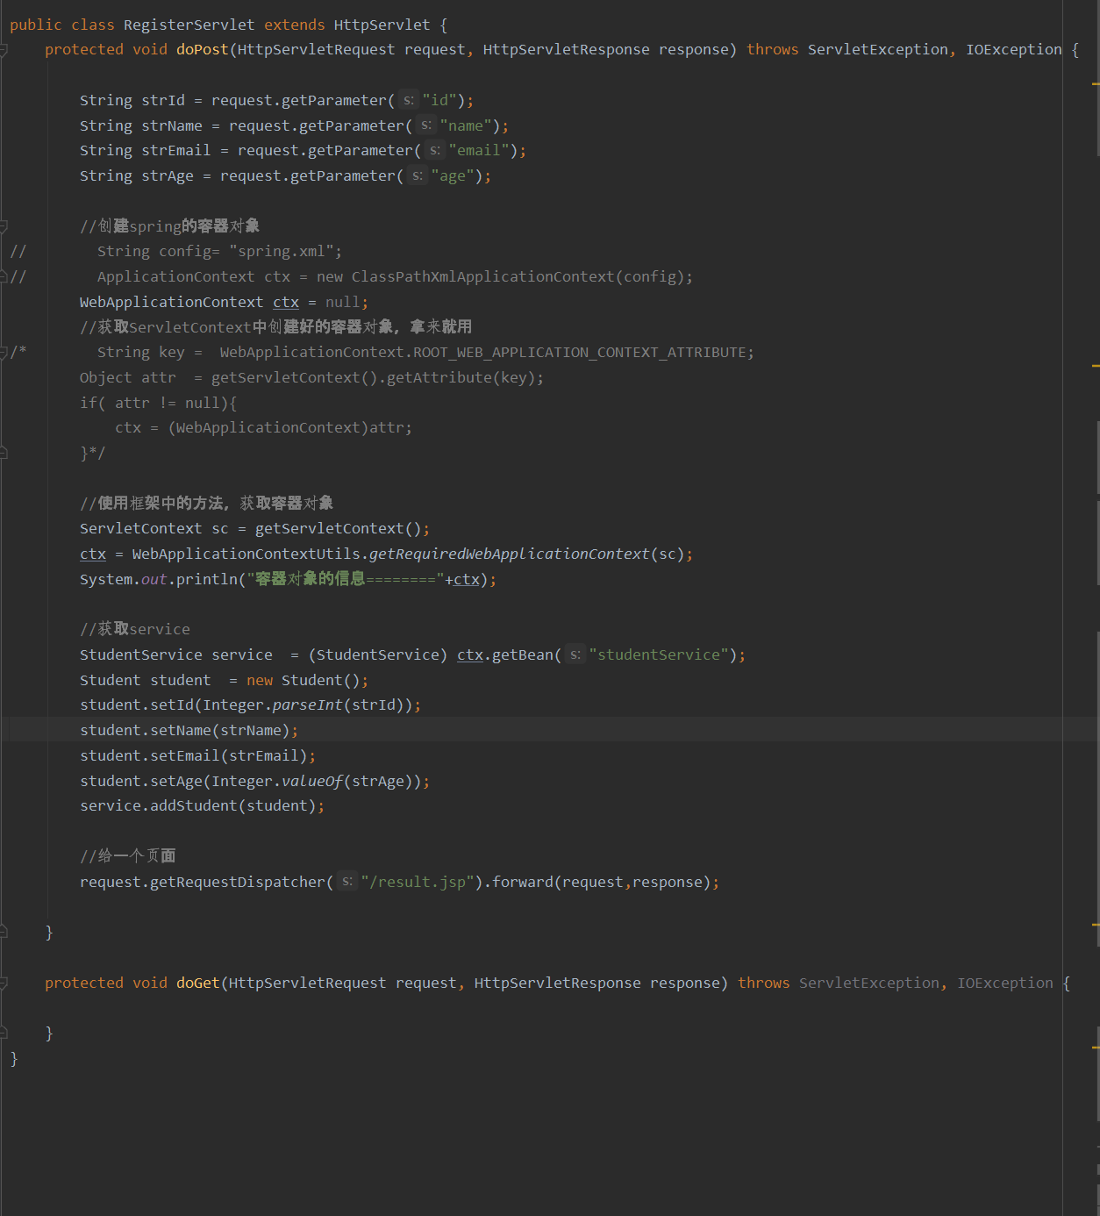Screen dimensions: 1100x1216
Task: Click the student.setName(strName) line
Action: coord(189,731)
